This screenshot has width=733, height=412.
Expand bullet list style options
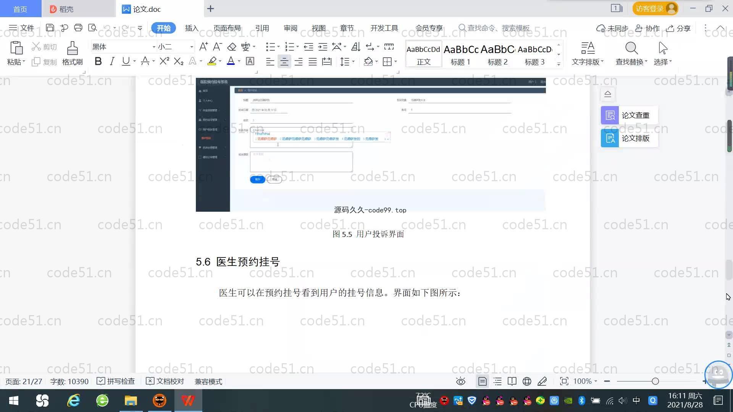tap(278, 47)
